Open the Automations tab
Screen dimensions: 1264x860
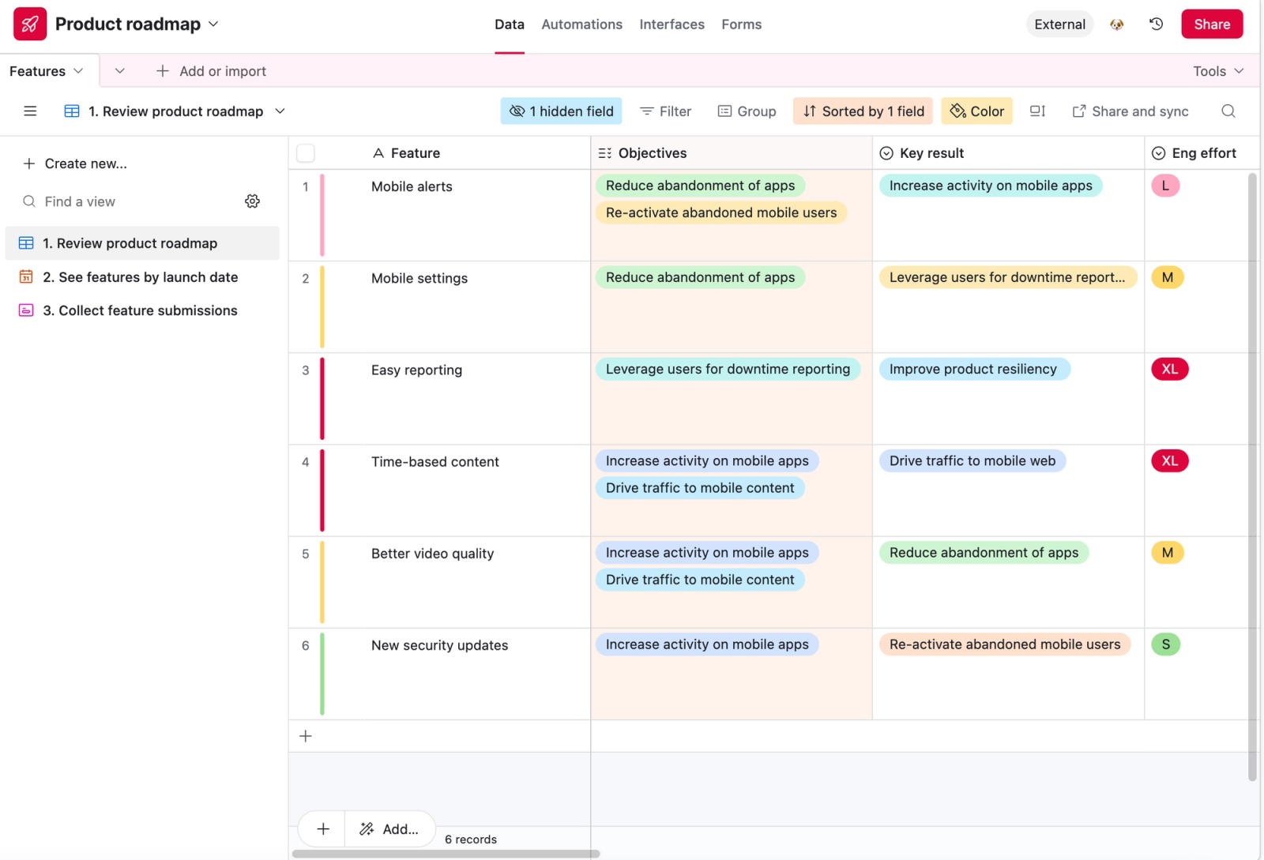pyautogui.click(x=582, y=24)
